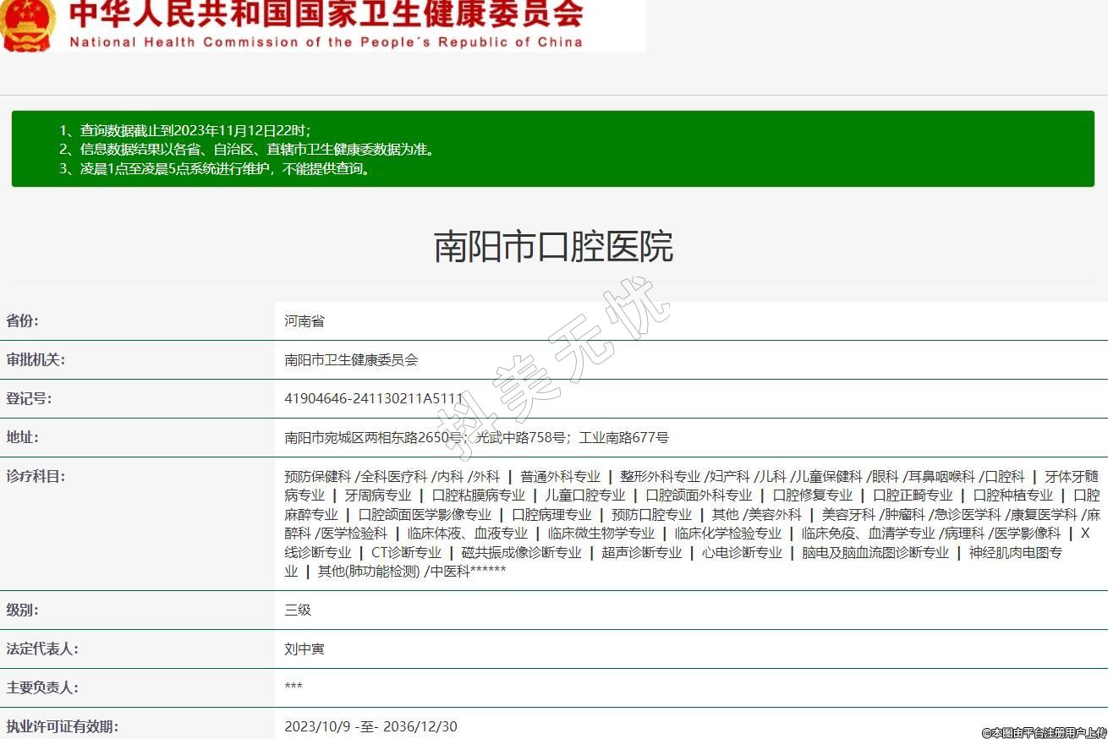Click the 省份 field label
The height and width of the screenshot is (739, 1108).
(23, 320)
